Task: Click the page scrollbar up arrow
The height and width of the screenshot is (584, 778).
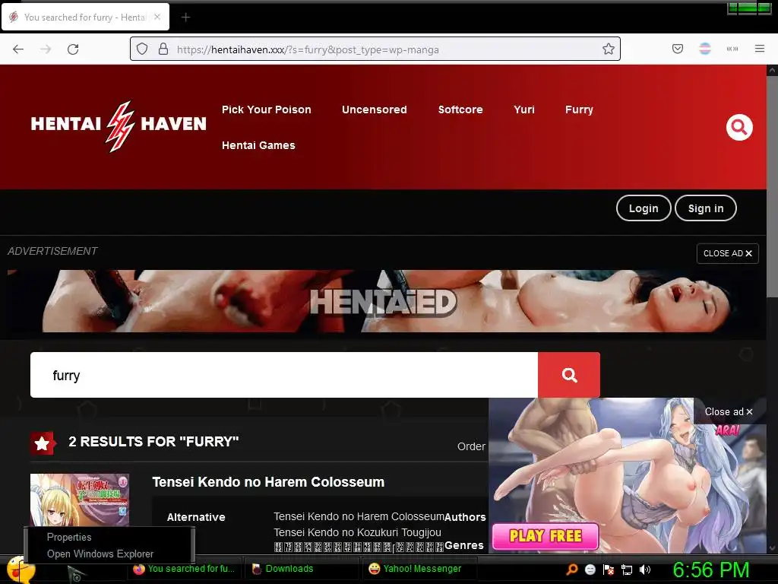Action: point(772,71)
